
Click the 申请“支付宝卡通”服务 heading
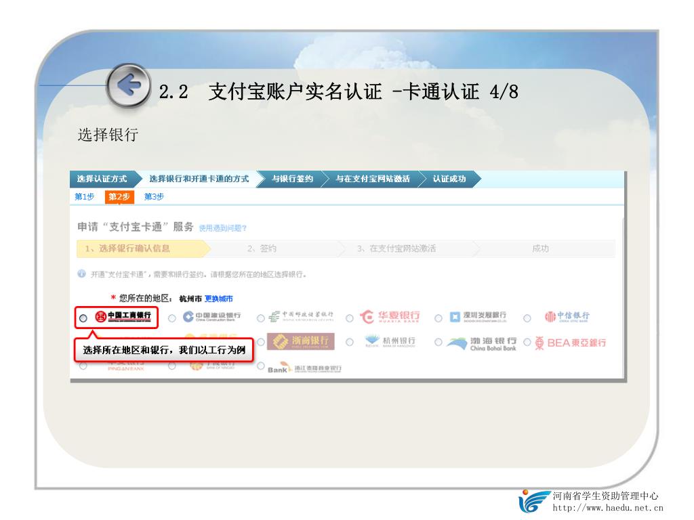136,227
